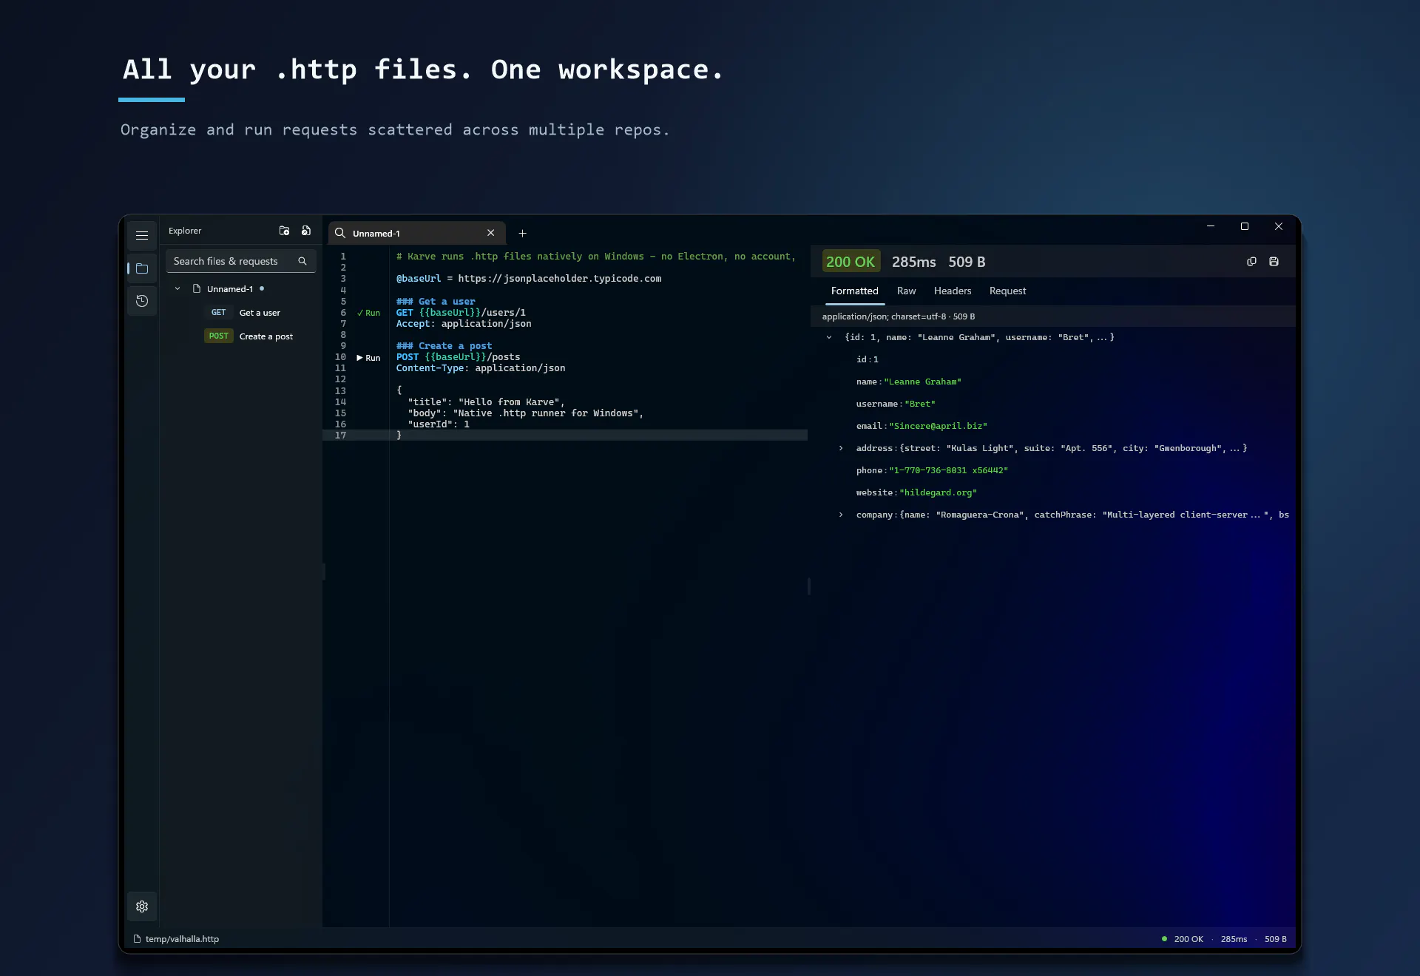1420x976 pixels.
Task: Click the phone number value
Action: [948, 470]
